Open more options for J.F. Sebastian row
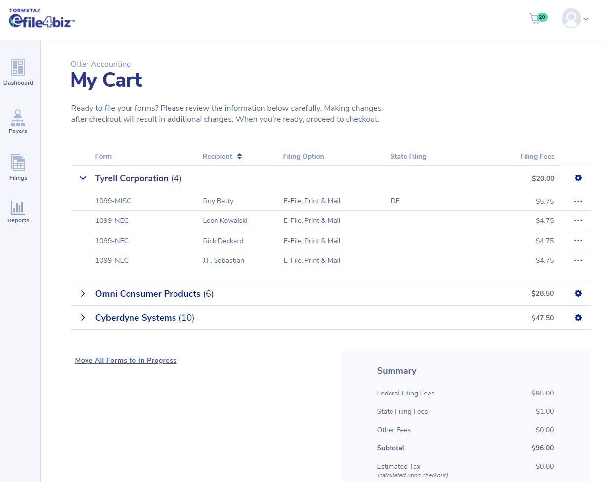The width and height of the screenshot is (608, 482). click(578, 260)
